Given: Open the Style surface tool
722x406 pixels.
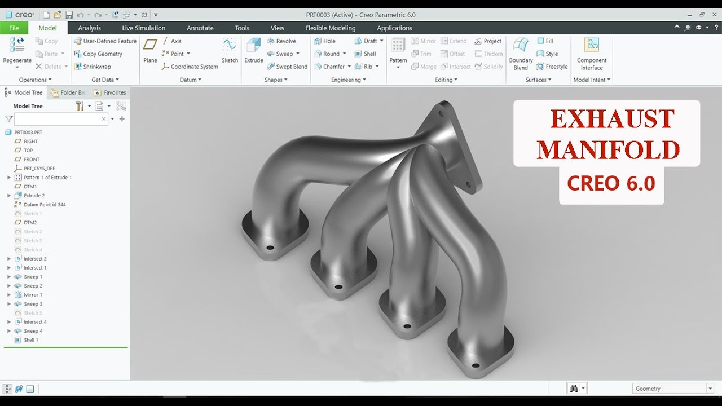Looking at the screenshot, I should click(x=547, y=54).
